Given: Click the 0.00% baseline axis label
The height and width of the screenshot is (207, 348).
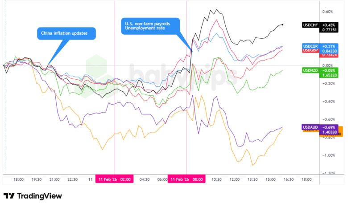Looking at the screenshot, I should [x=327, y=65].
